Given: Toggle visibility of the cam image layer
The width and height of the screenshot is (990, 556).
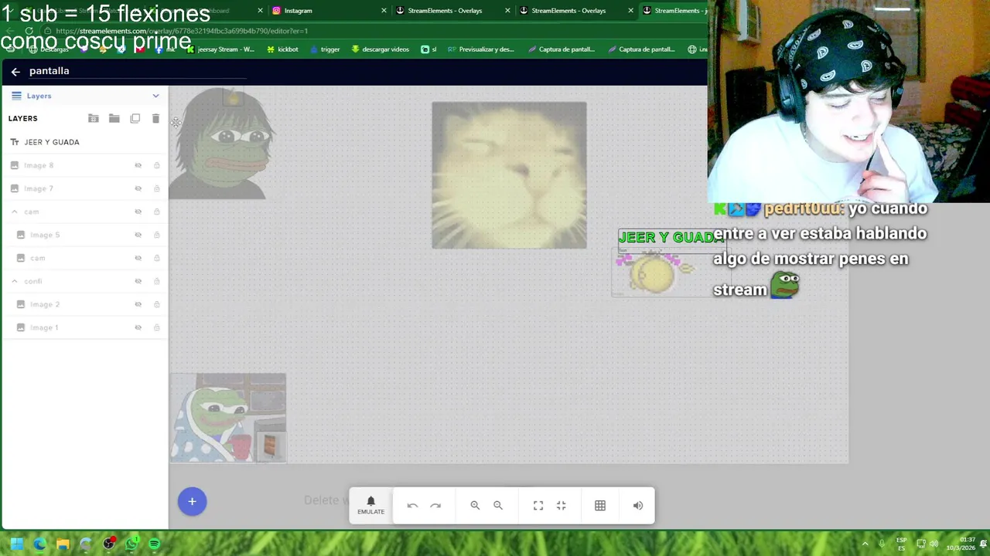Looking at the screenshot, I should [x=138, y=258].
